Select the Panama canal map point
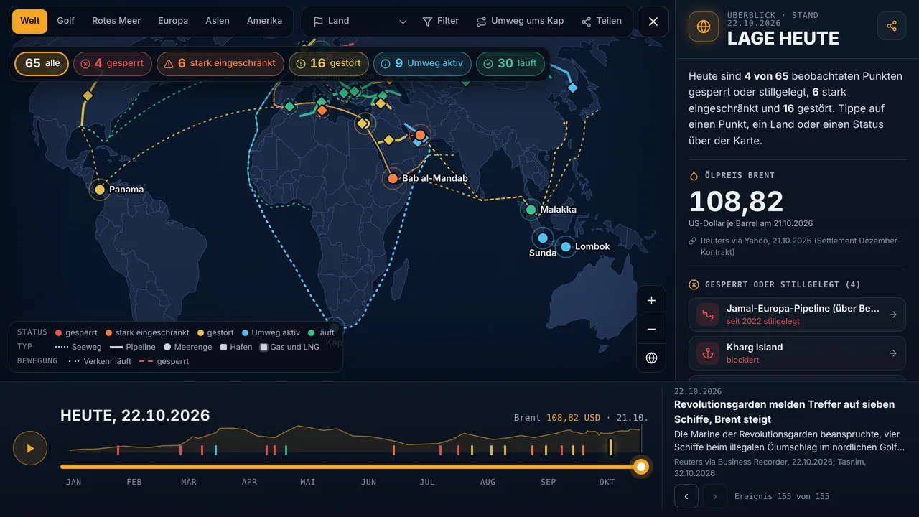The width and height of the screenshot is (919, 517). tap(100, 190)
